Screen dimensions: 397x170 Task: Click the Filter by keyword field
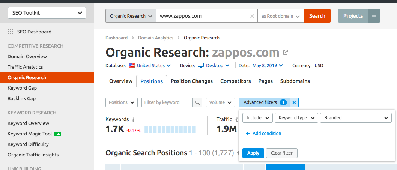167,102
